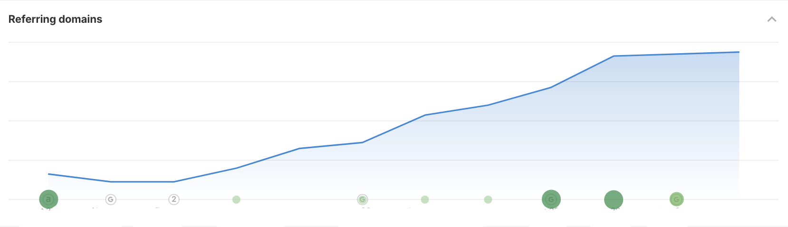Click the small green dot right after the '2' marker
The height and width of the screenshot is (227, 788).
click(236, 199)
